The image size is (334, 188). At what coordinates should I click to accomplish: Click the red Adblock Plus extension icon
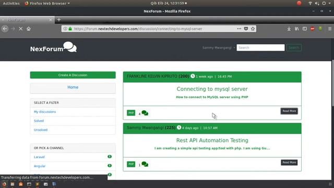point(313,29)
